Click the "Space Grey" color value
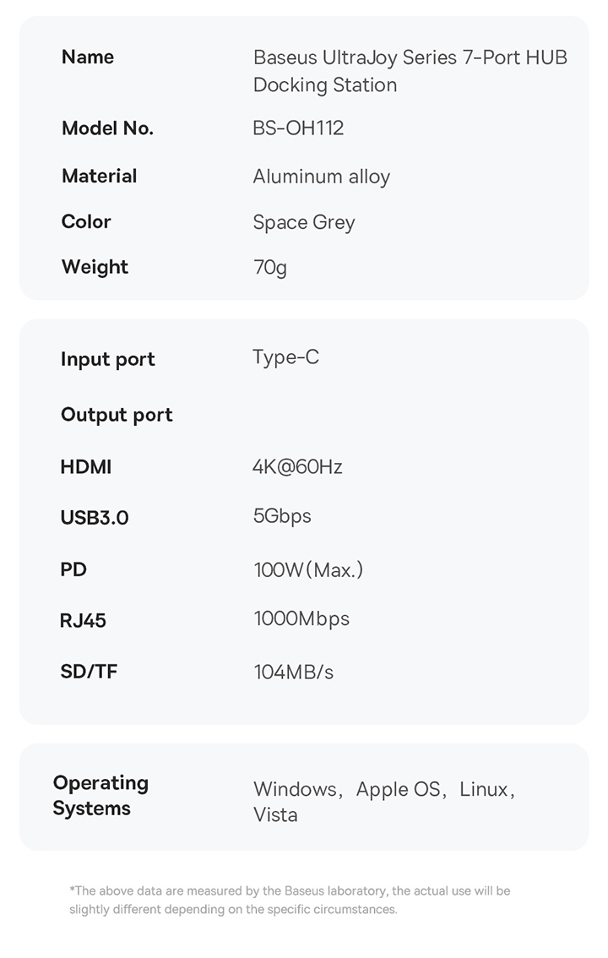The image size is (608, 958). pos(304,222)
